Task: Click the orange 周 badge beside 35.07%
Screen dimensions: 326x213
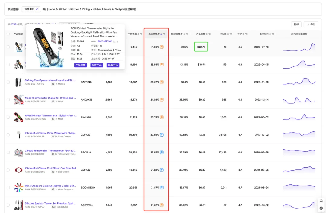Action: coord(162,82)
